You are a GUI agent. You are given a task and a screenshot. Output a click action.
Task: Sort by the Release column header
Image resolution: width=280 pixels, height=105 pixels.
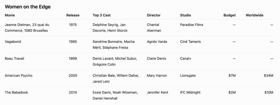(x=73, y=15)
